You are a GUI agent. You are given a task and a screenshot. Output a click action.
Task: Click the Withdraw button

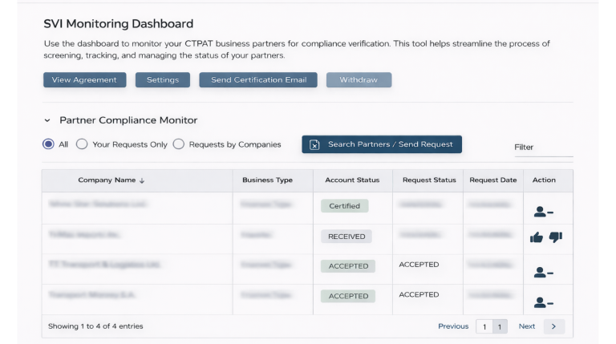point(359,79)
